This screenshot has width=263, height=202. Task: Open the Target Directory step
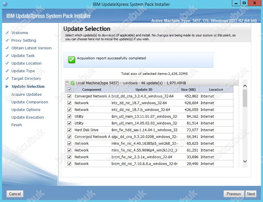click(26, 79)
